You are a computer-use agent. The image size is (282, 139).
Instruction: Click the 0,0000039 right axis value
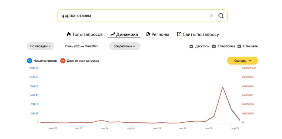(x=248, y=113)
